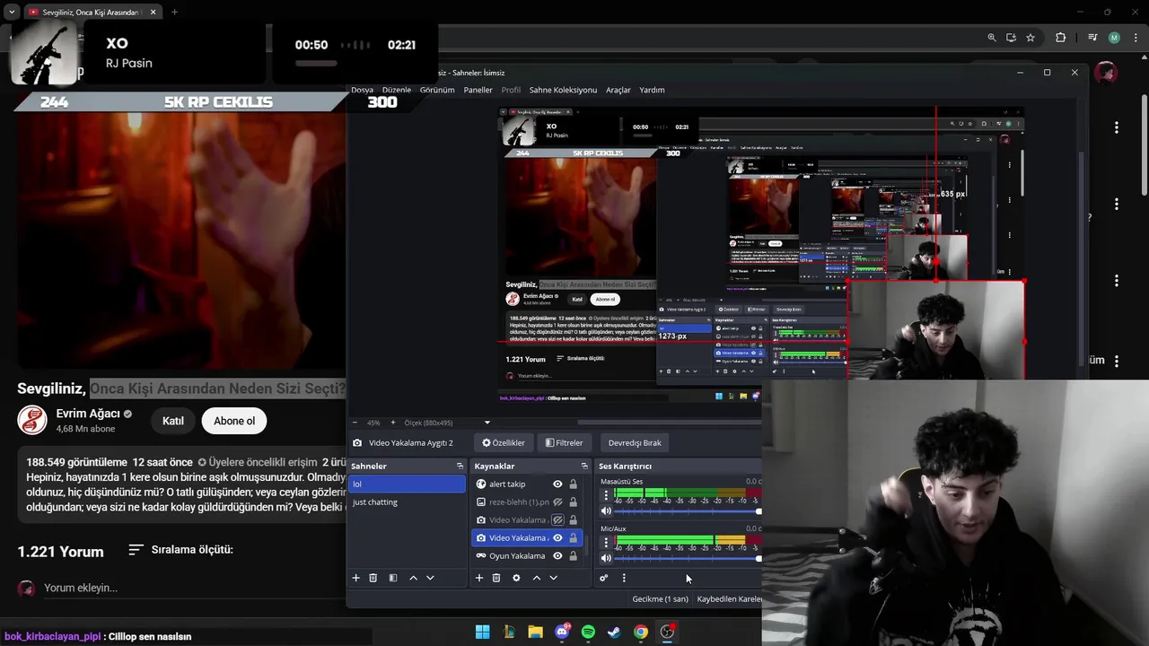Remove selected source with Kaynaklar trash icon
The image size is (1149, 646).
pyautogui.click(x=496, y=578)
